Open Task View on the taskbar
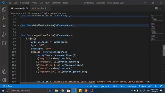The width and height of the screenshot is (165, 93). point(50,91)
